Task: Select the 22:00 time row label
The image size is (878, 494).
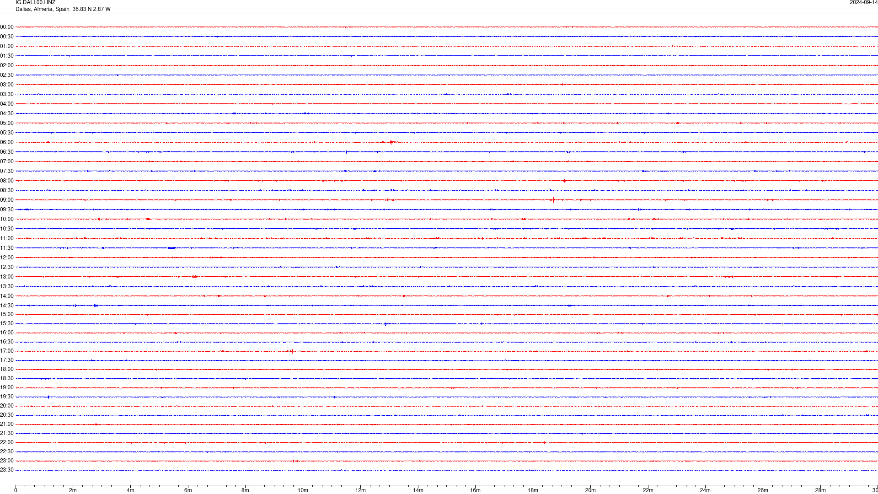Action: coord(7,442)
